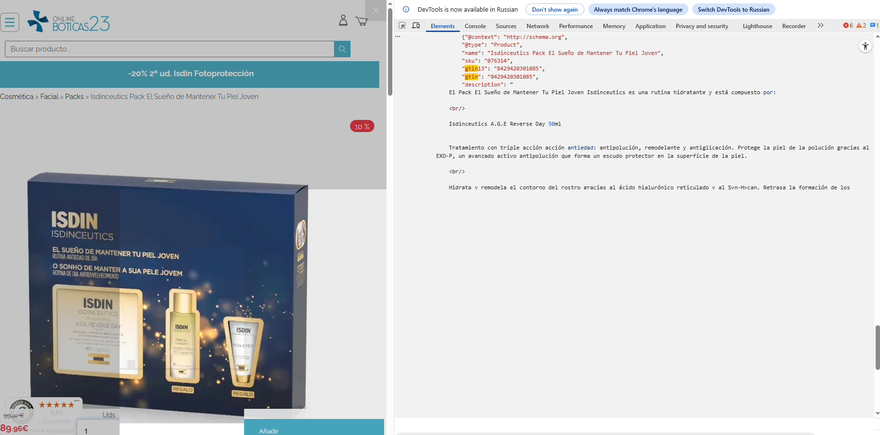Screen dimensions: 880x435
Task: Click the Añadir add-to-cart button
Action: pos(314,427)
